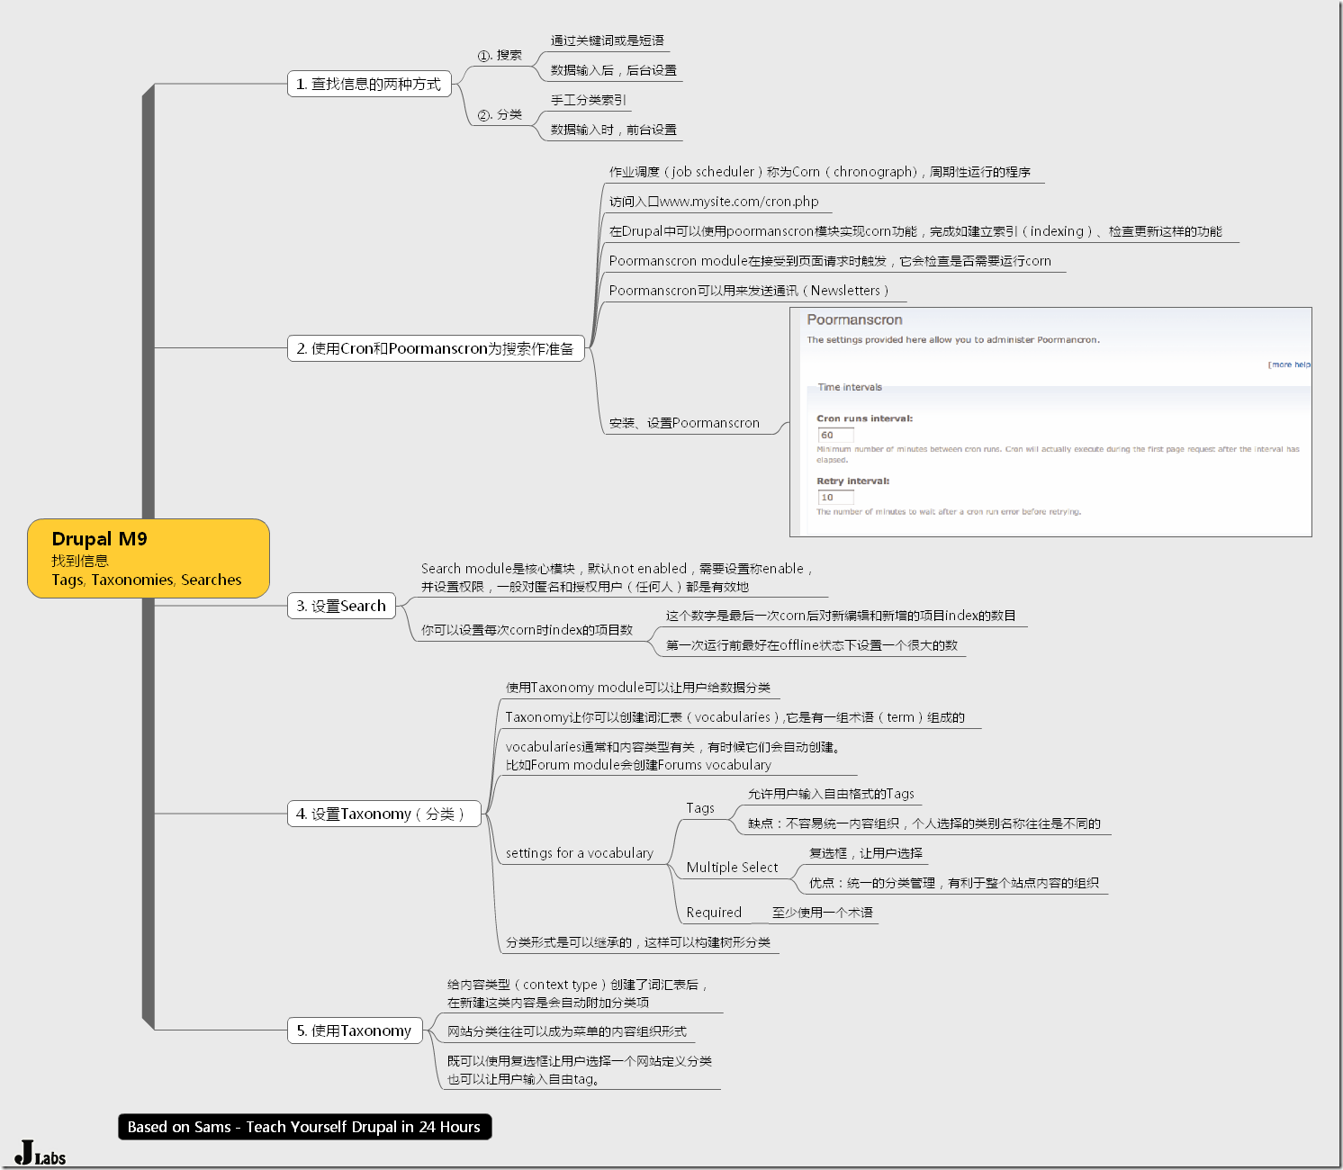
Task: Click the 'Search module是核心模块' note
Action: (617, 578)
